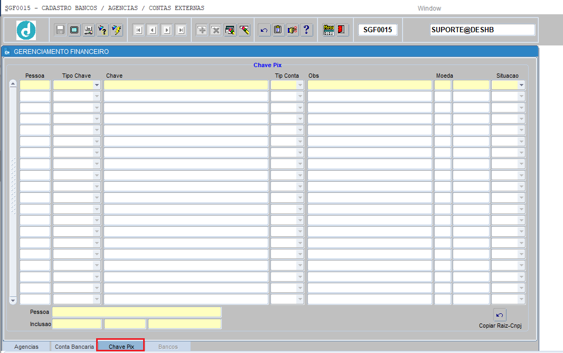The width and height of the screenshot is (563, 353).
Task: Click the icon left of GERENCIAMENTO FINANCEIRO title
Action: click(7, 52)
